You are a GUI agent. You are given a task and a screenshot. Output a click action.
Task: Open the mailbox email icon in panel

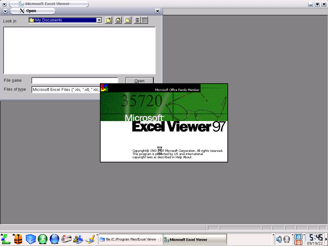click(x=67, y=239)
